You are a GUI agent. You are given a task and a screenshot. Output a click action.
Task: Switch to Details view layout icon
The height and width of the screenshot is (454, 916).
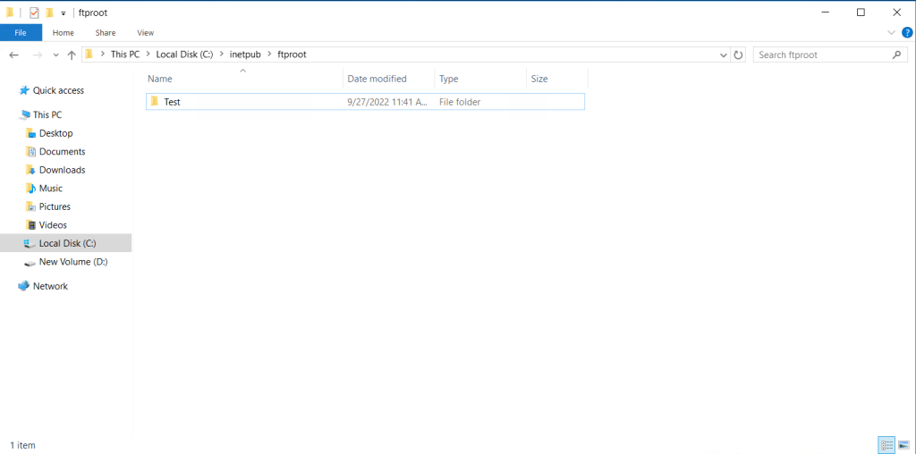tap(886, 444)
